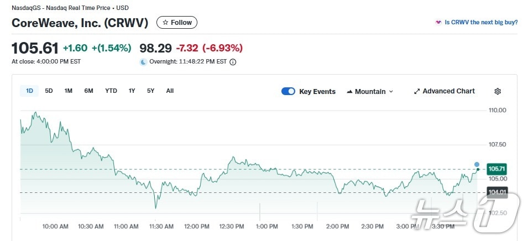The image size is (528, 241).
Task: Select the All time range
Action: 170,91
